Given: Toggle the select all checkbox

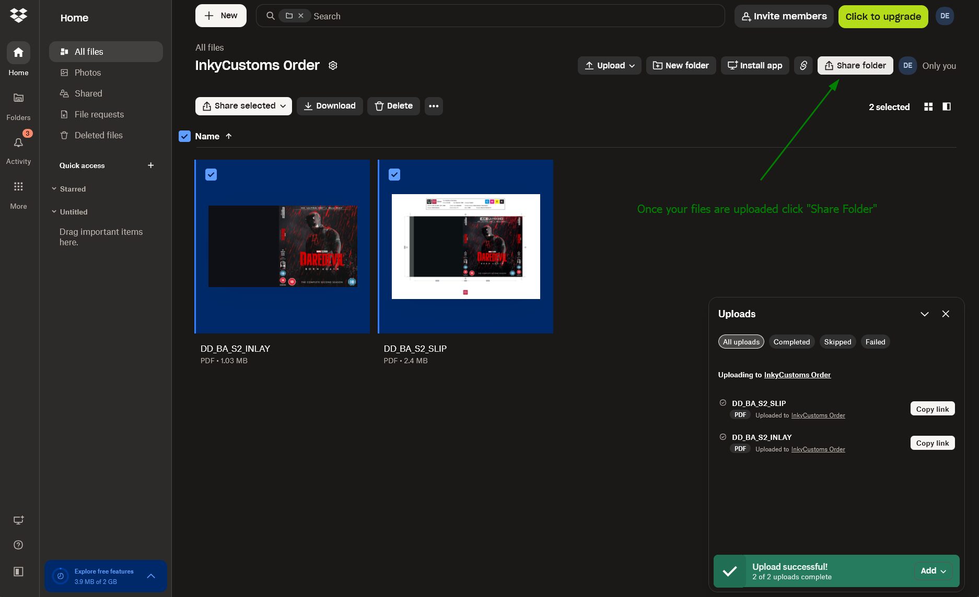Looking at the screenshot, I should (184, 136).
